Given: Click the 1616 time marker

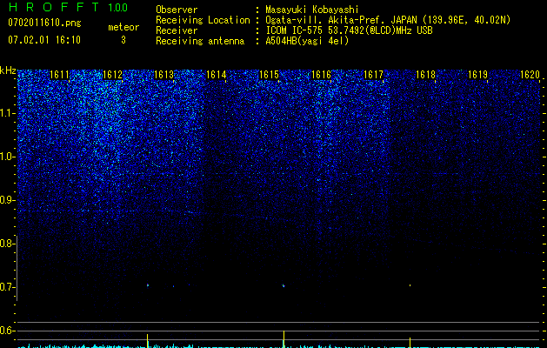Looking at the screenshot, I should [321, 75].
